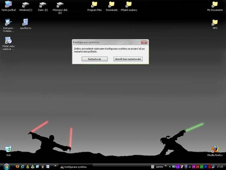226x170 pixels.
Task: Open Tento počítač desktop icon
Action: (9, 6)
